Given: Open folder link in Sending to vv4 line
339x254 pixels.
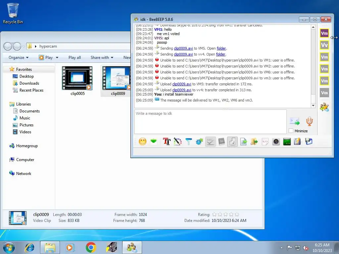Looking at the screenshot, I should (x=220, y=54).
